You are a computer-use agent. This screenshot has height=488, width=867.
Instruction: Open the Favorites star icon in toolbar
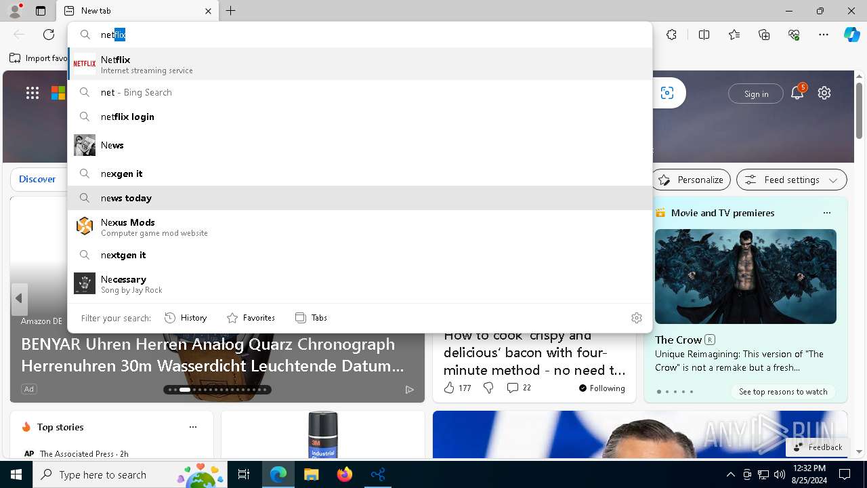pyautogui.click(x=734, y=35)
